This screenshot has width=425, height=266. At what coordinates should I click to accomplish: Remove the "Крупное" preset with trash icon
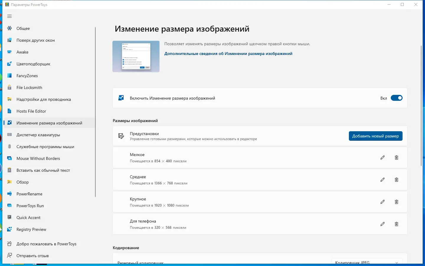point(396,202)
